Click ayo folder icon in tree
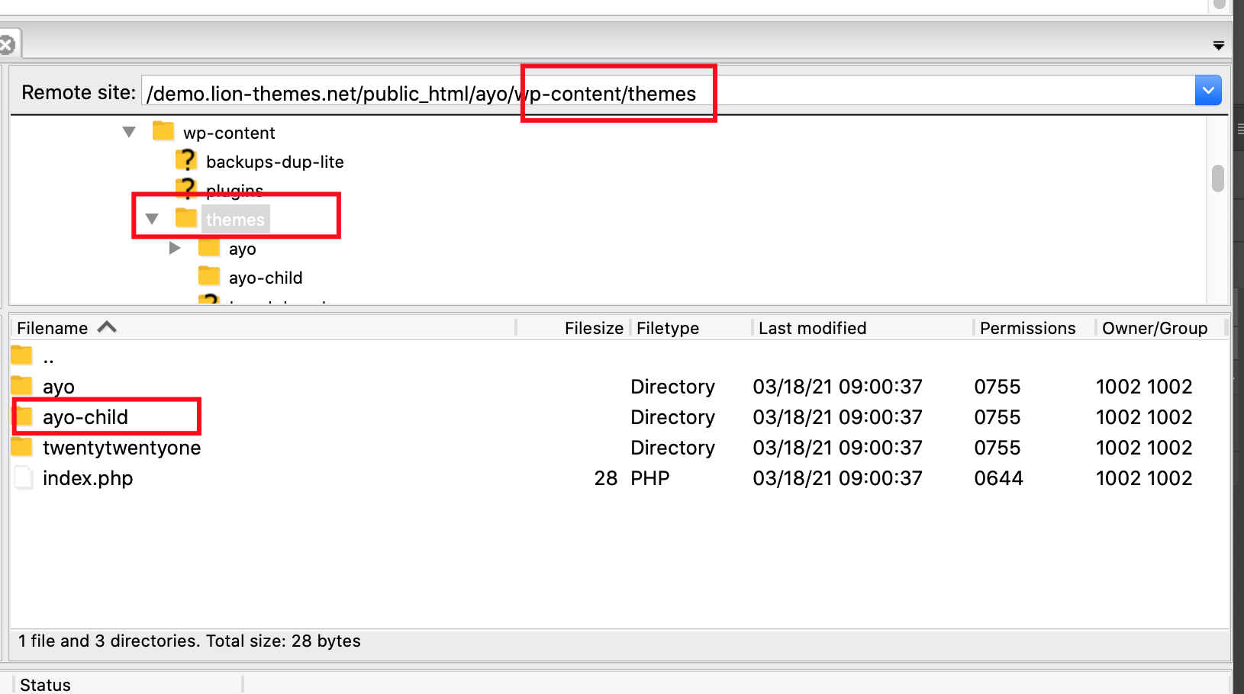The width and height of the screenshot is (1244, 694). [x=209, y=247]
